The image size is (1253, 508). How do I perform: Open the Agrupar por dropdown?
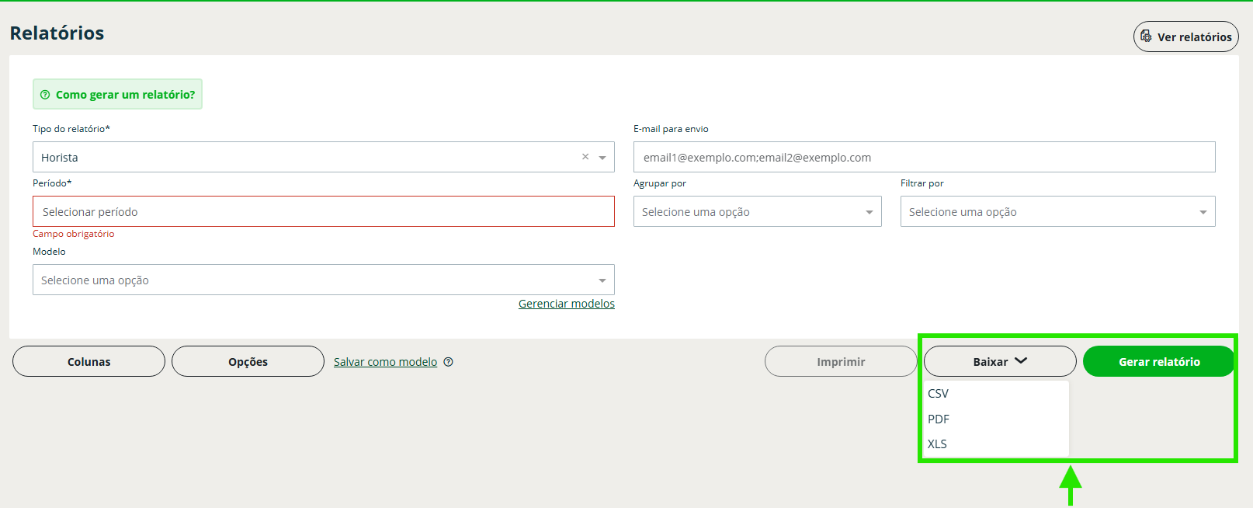[x=757, y=212]
